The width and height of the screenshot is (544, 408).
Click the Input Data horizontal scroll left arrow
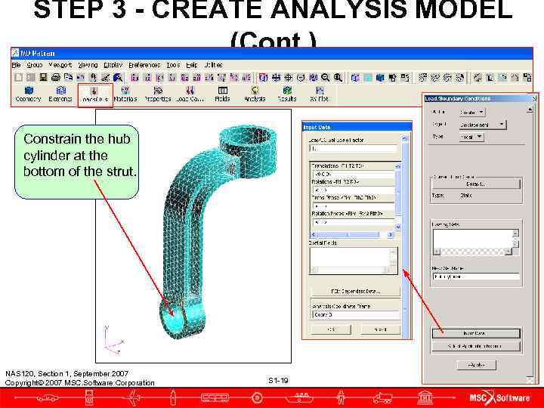click(314, 235)
